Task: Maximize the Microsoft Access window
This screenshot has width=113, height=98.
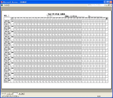Action: click(x=108, y=2)
